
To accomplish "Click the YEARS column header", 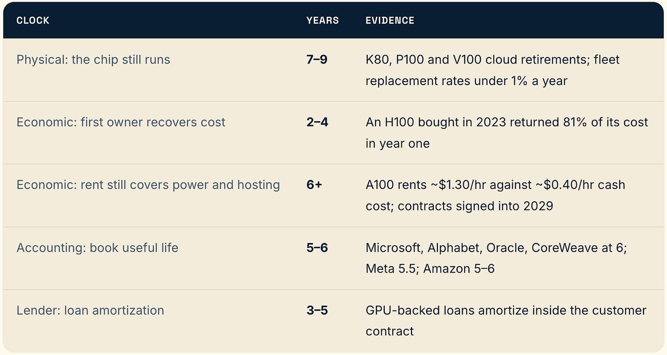I will 323,21.
